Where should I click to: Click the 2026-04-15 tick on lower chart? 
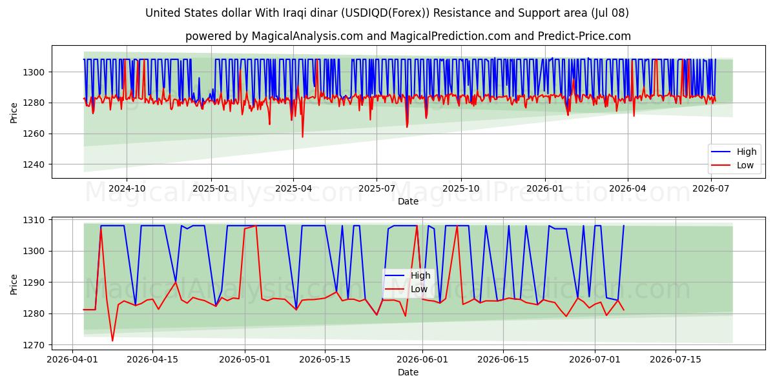[x=152, y=360]
